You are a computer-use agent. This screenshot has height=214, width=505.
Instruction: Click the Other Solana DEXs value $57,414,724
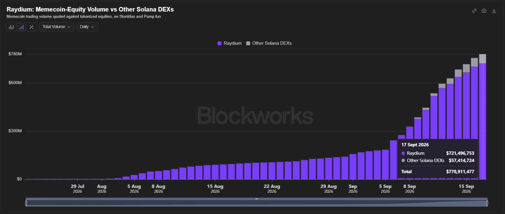coord(461,160)
